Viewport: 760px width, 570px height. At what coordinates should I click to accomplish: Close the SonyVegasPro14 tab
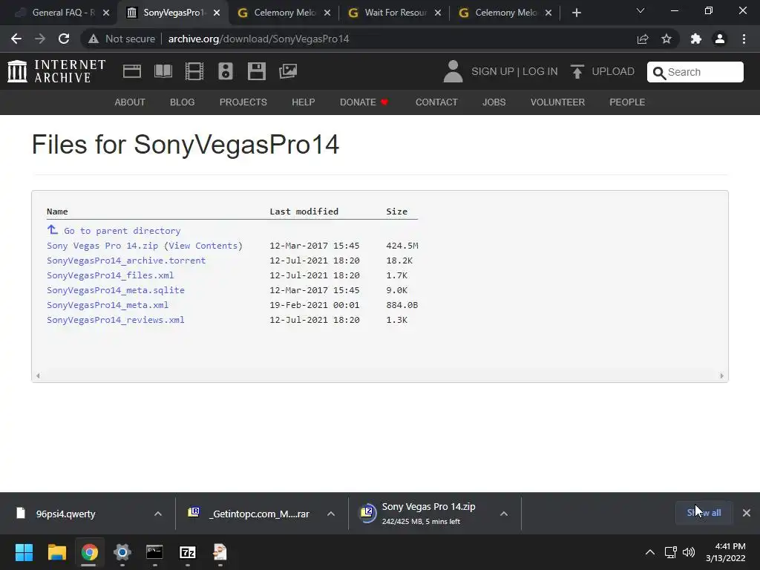click(x=217, y=13)
